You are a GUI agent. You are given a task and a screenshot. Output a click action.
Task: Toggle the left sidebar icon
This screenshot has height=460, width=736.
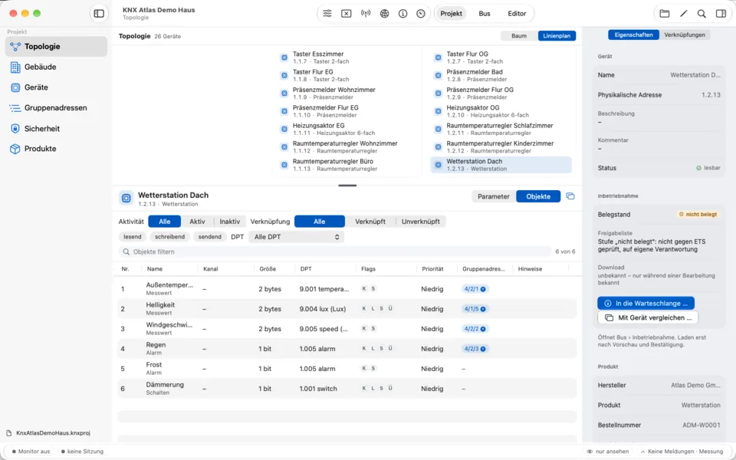coord(99,14)
